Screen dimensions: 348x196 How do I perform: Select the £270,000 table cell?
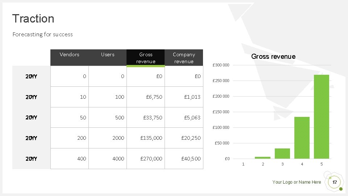click(151, 159)
